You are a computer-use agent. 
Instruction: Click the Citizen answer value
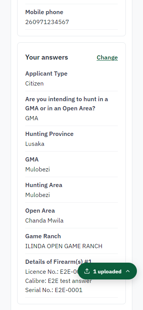click(x=34, y=84)
